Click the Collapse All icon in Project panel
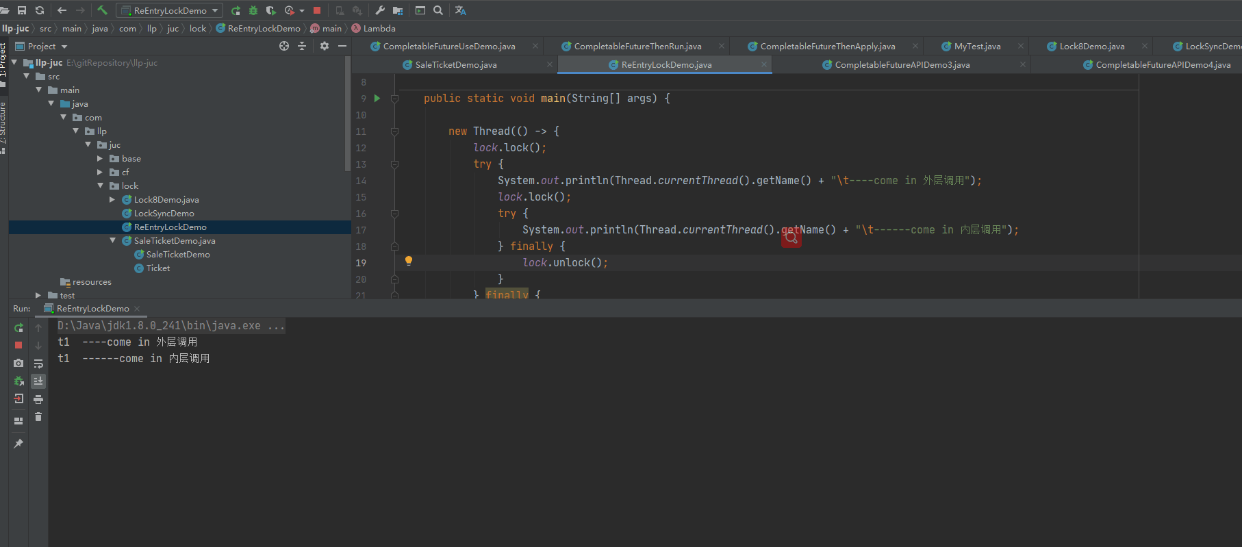This screenshot has height=547, width=1242. click(302, 46)
